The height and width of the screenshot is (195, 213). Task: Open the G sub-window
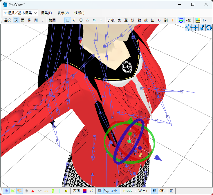(x=159, y=20)
